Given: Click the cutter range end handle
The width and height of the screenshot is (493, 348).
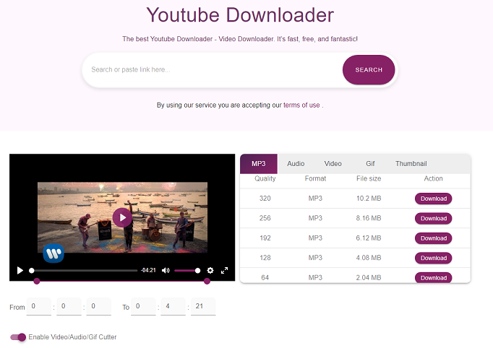Looking at the screenshot, I should 207,281.
